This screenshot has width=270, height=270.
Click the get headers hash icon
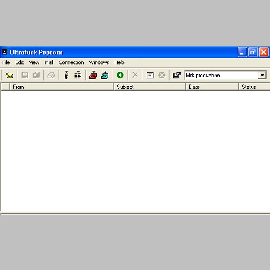66,75
